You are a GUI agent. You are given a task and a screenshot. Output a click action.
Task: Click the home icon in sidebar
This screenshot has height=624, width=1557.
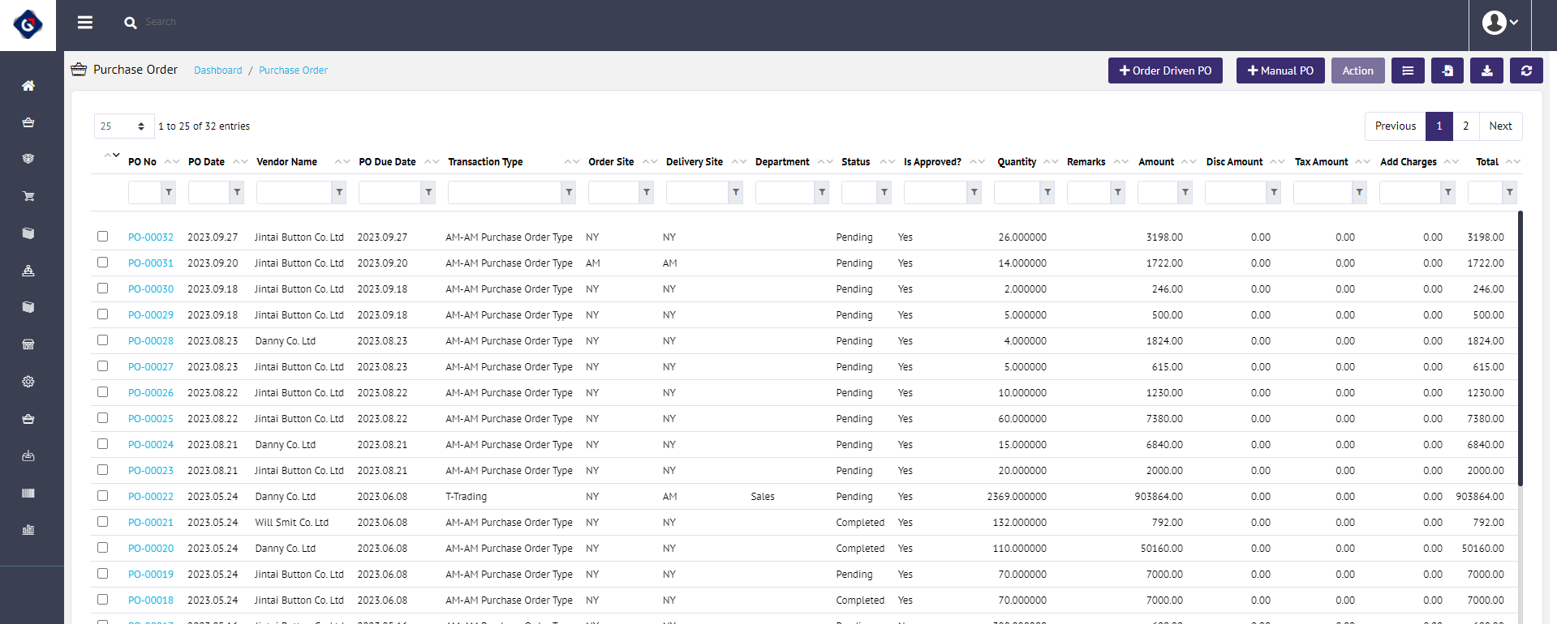click(x=28, y=86)
